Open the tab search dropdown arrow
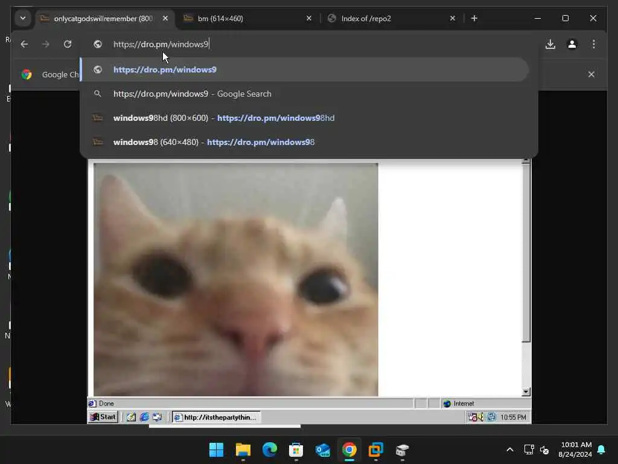Image resolution: width=618 pixels, height=464 pixels. 23,18
